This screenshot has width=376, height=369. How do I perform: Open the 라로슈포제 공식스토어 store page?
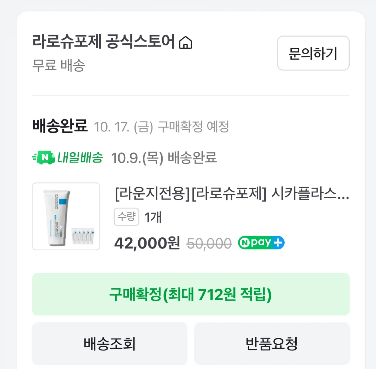(x=103, y=41)
